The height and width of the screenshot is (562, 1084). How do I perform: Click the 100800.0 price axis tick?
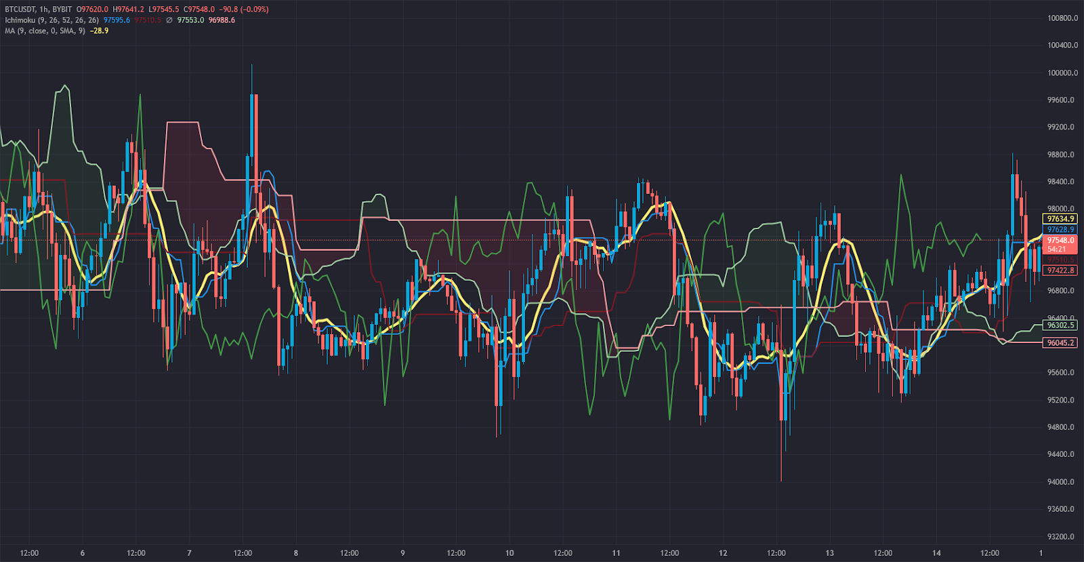pos(1062,18)
